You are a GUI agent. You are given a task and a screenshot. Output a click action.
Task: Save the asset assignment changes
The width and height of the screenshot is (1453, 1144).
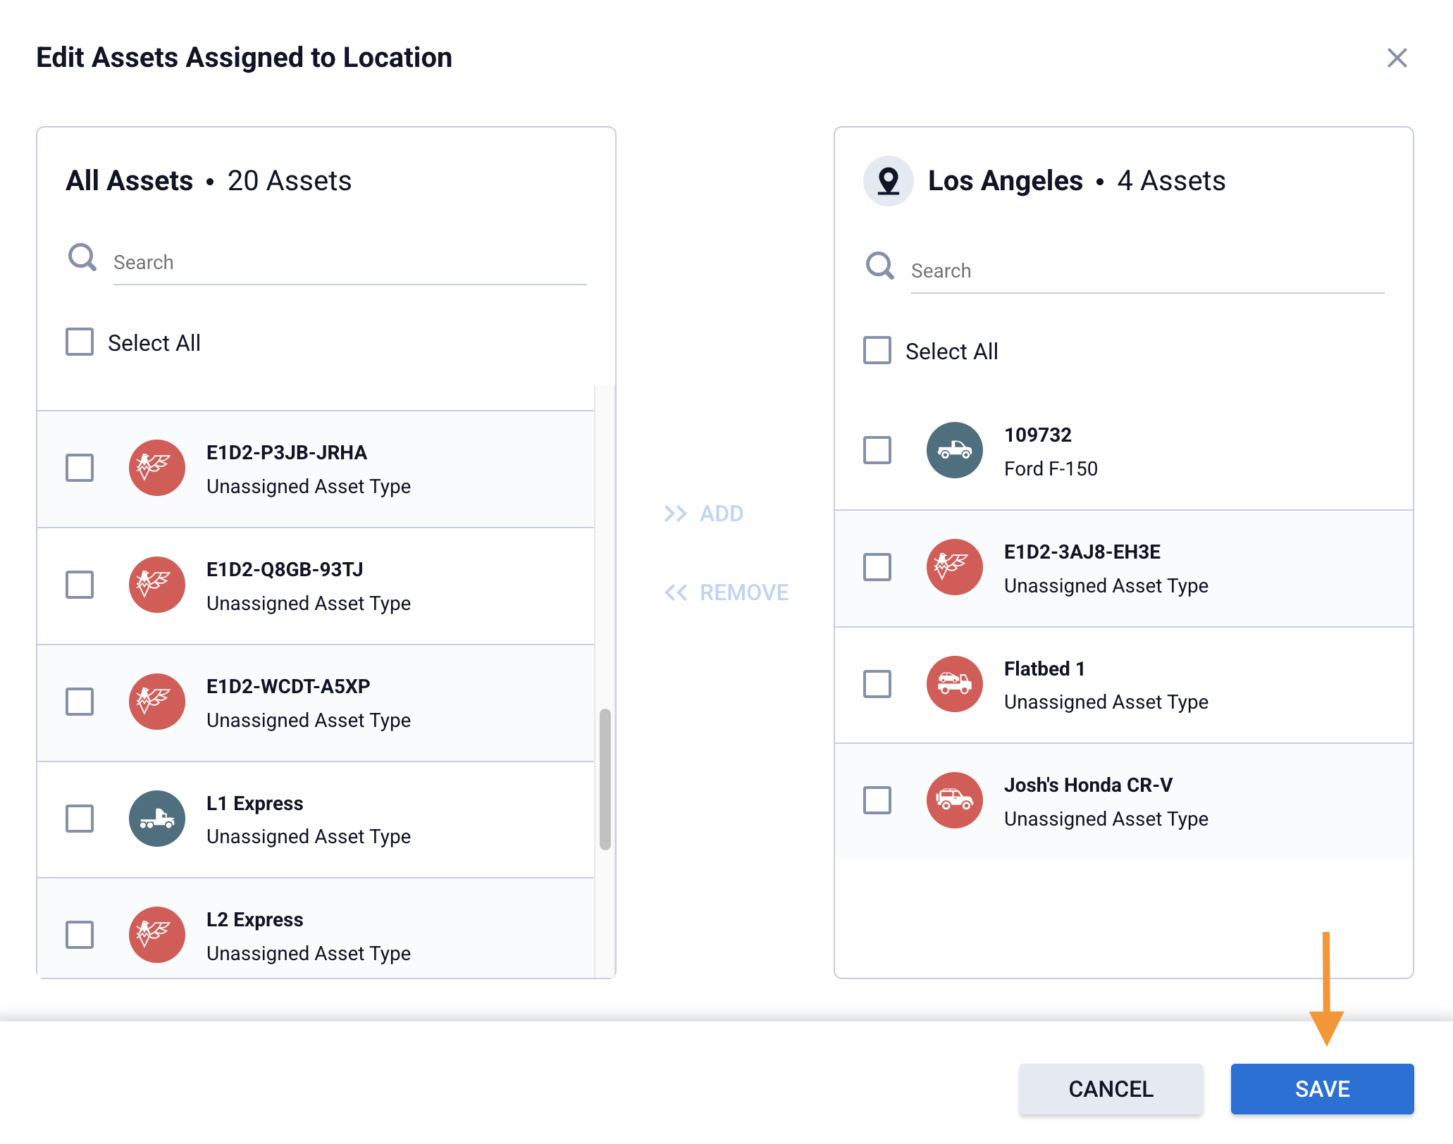coord(1321,1089)
